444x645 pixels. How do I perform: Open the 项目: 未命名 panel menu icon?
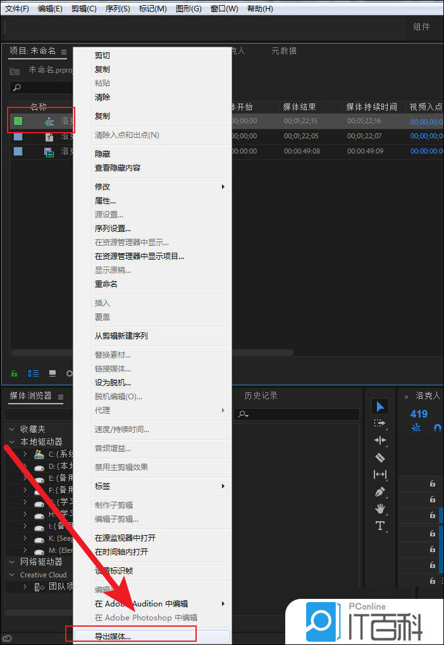click(64, 52)
